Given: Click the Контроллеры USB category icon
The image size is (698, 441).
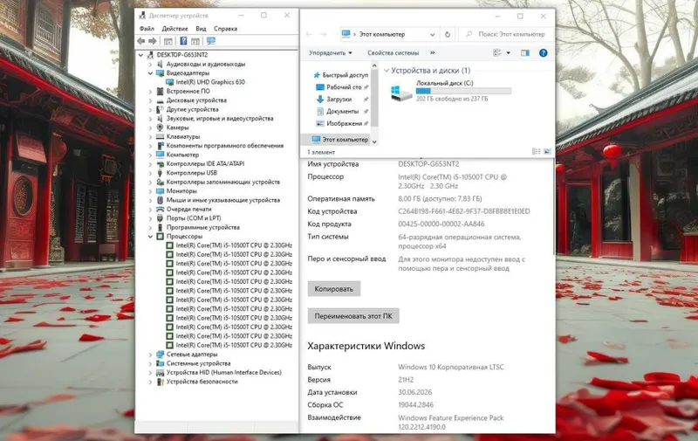Looking at the screenshot, I should (161, 173).
